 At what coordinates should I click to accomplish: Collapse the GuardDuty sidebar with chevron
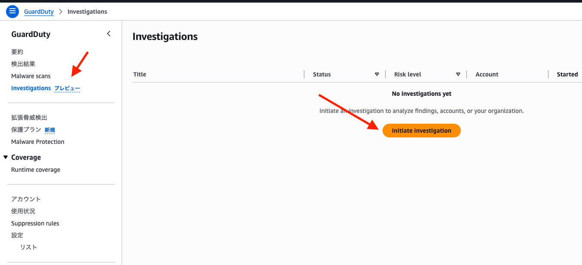(109, 34)
